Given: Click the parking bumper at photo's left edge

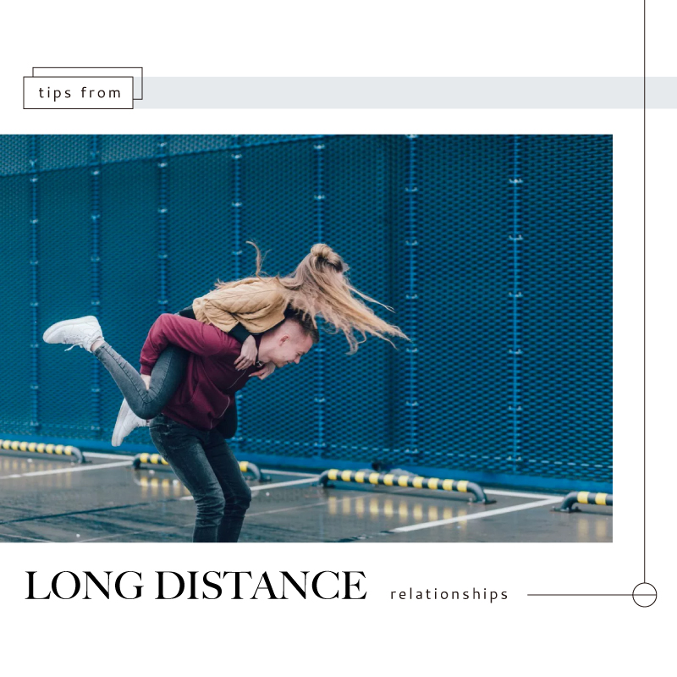Looking at the screenshot, I should 41,449.
